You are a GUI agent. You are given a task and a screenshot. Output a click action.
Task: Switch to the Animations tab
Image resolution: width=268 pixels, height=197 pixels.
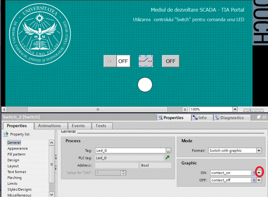49,126
